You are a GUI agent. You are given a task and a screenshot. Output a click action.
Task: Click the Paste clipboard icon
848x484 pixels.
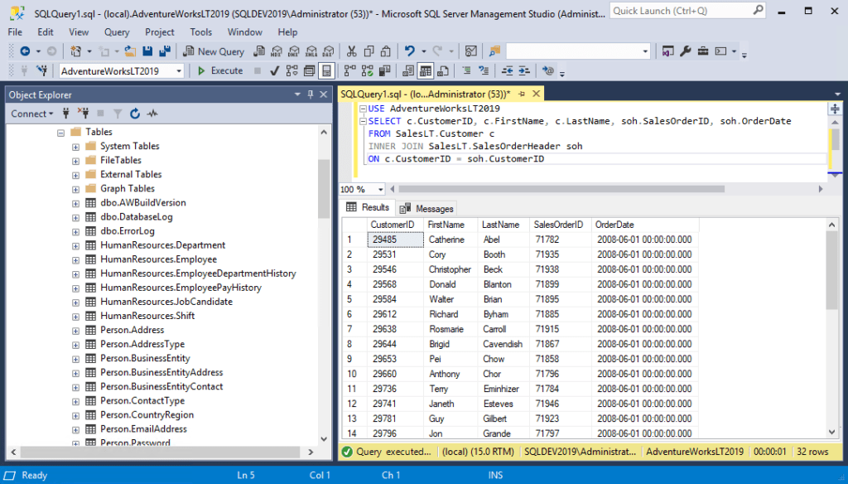pos(386,51)
